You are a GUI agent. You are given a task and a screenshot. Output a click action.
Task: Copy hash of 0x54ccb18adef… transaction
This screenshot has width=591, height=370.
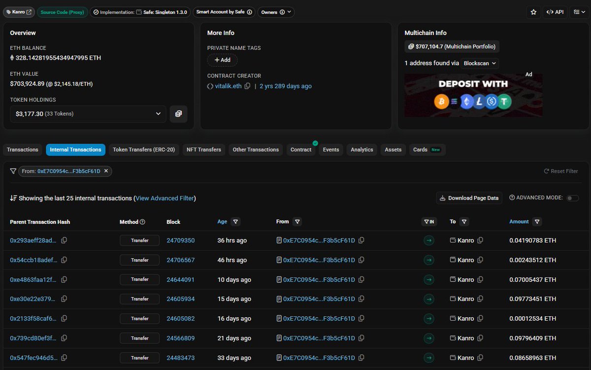(x=64, y=260)
